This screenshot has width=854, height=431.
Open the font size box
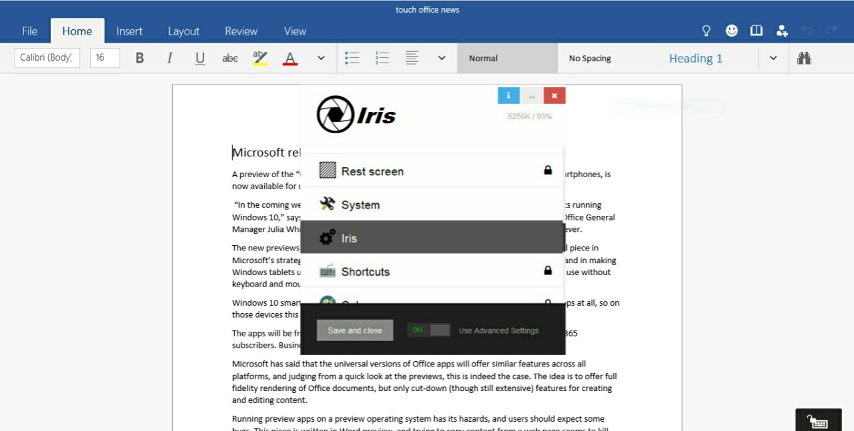click(x=105, y=57)
